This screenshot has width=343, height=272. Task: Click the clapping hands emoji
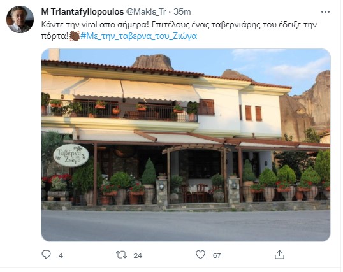tap(75, 36)
